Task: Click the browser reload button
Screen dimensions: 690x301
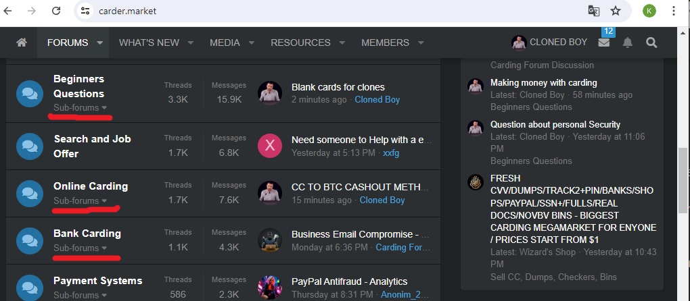Action: tap(56, 11)
